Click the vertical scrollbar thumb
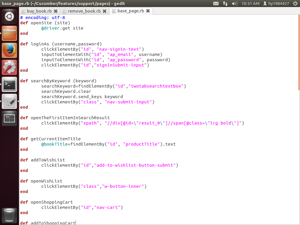Image resolution: width=300 pixels, height=225 pixels. click(x=299, y=52)
